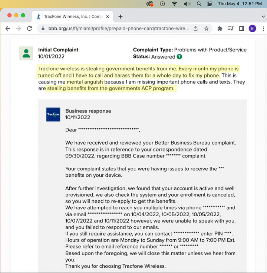Share this page via share icon

[195, 29]
